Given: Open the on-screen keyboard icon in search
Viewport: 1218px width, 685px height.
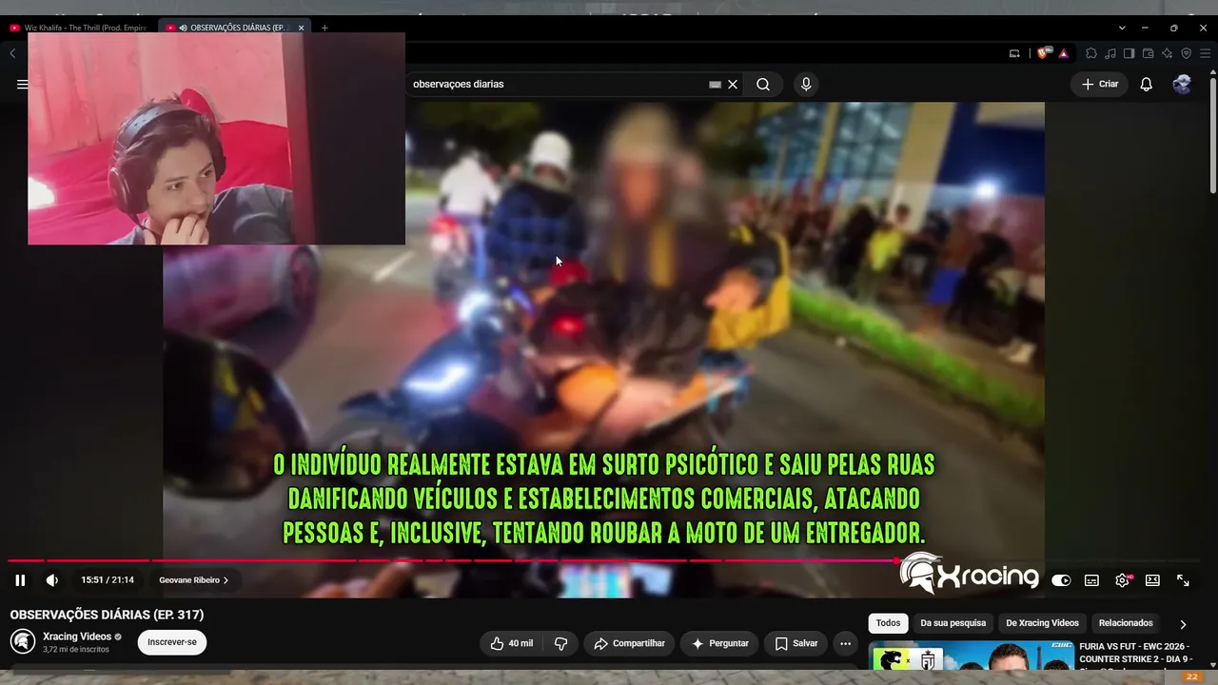Looking at the screenshot, I should point(715,84).
